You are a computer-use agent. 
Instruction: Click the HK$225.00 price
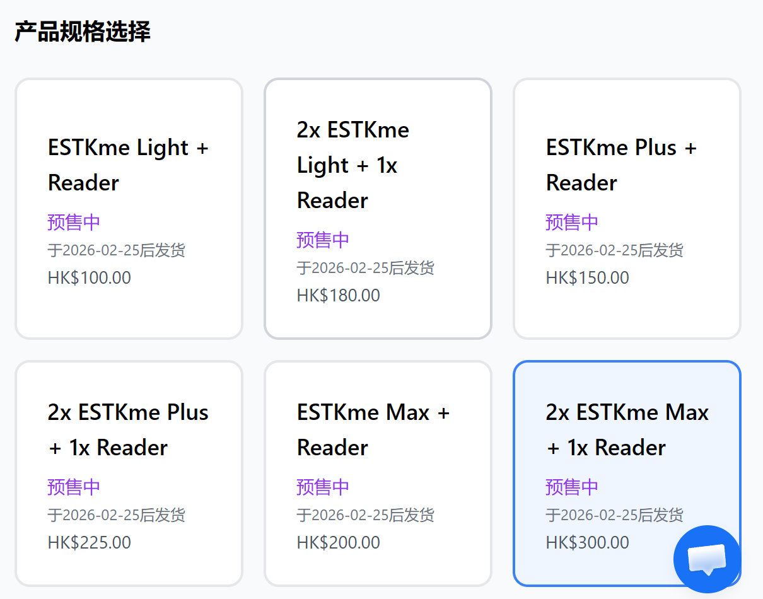[90, 543]
